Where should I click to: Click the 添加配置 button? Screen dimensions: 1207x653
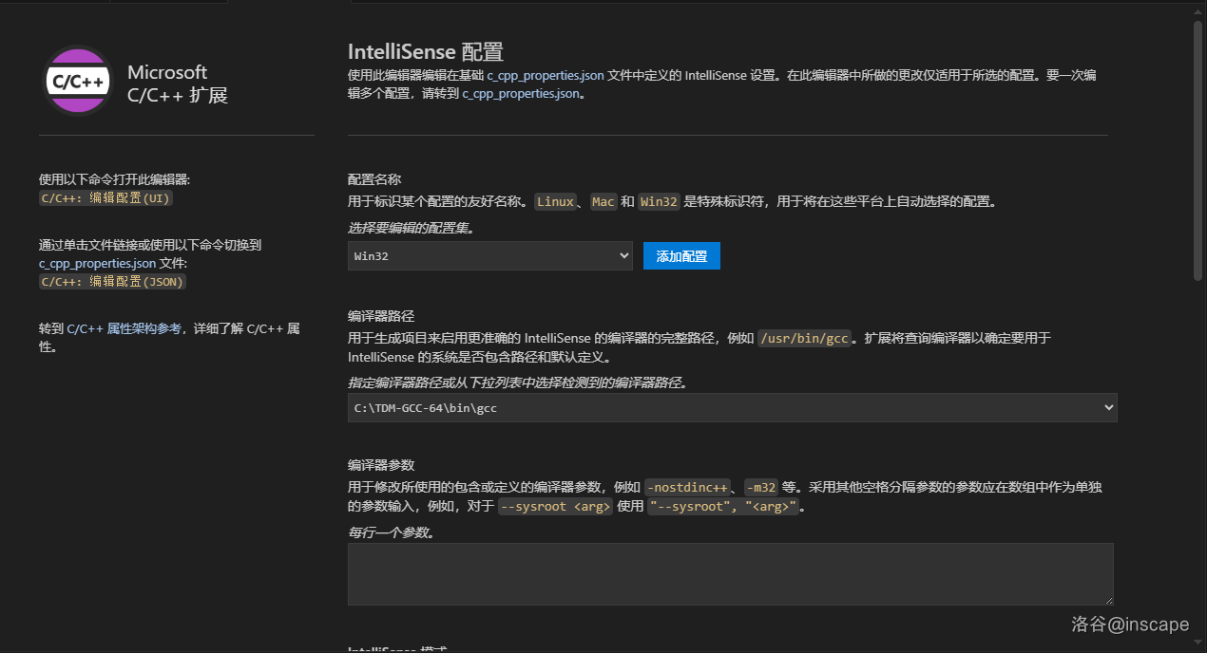pyautogui.click(x=681, y=256)
